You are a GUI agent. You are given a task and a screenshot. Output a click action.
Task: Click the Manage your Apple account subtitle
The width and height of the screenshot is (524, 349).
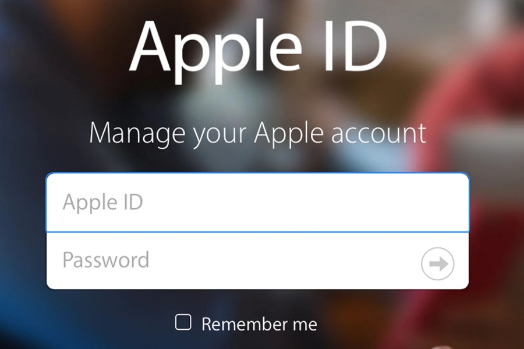coord(257,133)
